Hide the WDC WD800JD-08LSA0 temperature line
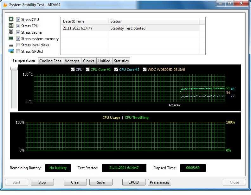The height and width of the screenshot is (195, 251). pyautogui.click(x=145, y=70)
